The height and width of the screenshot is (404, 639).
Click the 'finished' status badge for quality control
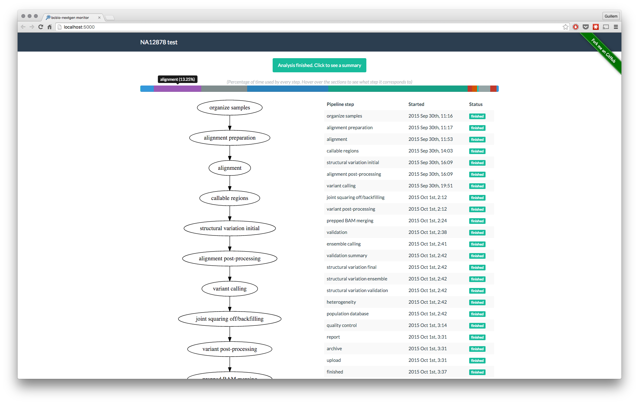(x=477, y=325)
